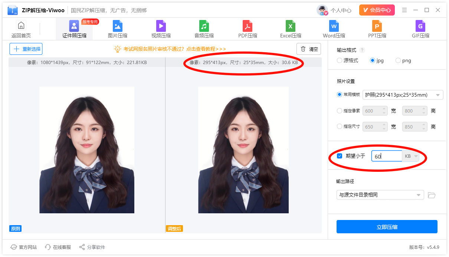
Task: Choose the common template radio option
Action: point(340,94)
